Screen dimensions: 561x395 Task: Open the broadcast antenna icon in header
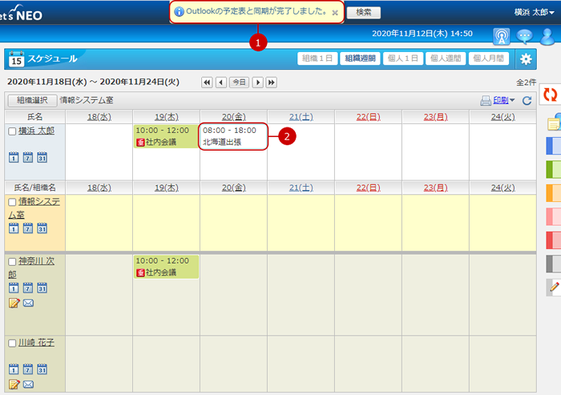coord(501,36)
